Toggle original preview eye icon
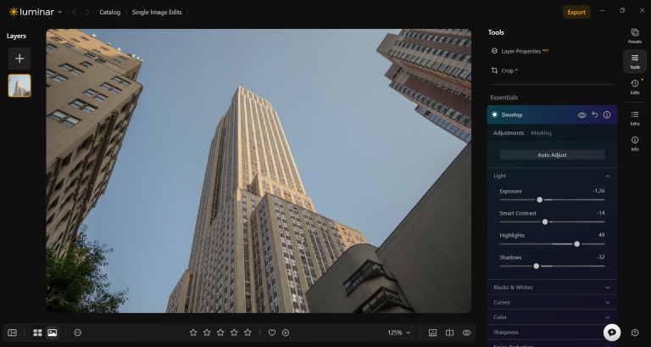The height and width of the screenshot is (347, 651). [467, 333]
